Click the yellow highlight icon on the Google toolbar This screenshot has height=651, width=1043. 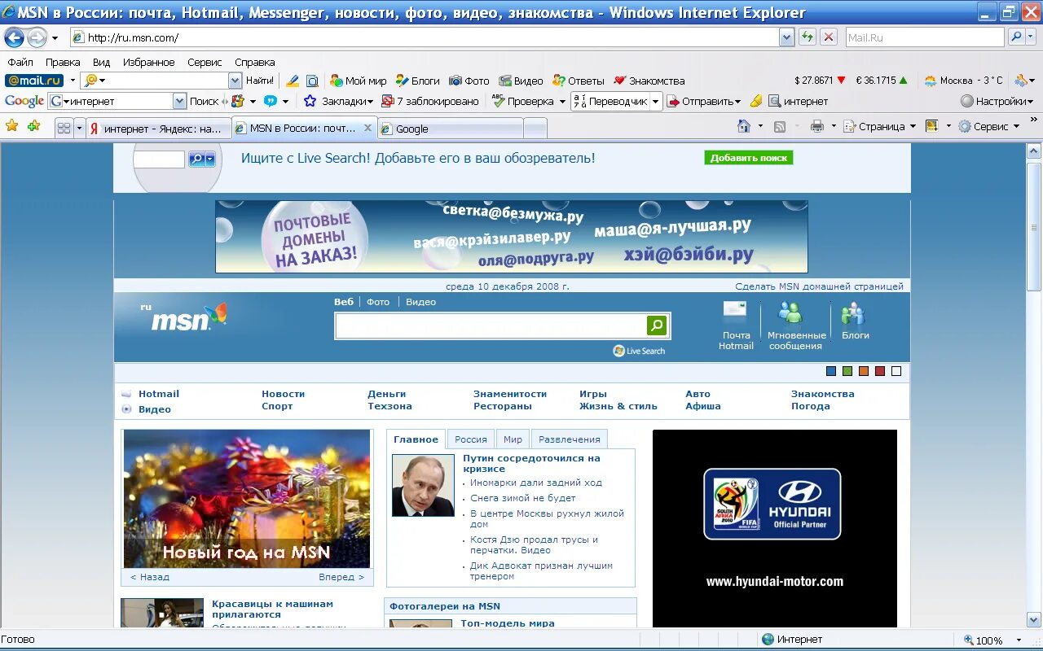click(x=756, y=101)
